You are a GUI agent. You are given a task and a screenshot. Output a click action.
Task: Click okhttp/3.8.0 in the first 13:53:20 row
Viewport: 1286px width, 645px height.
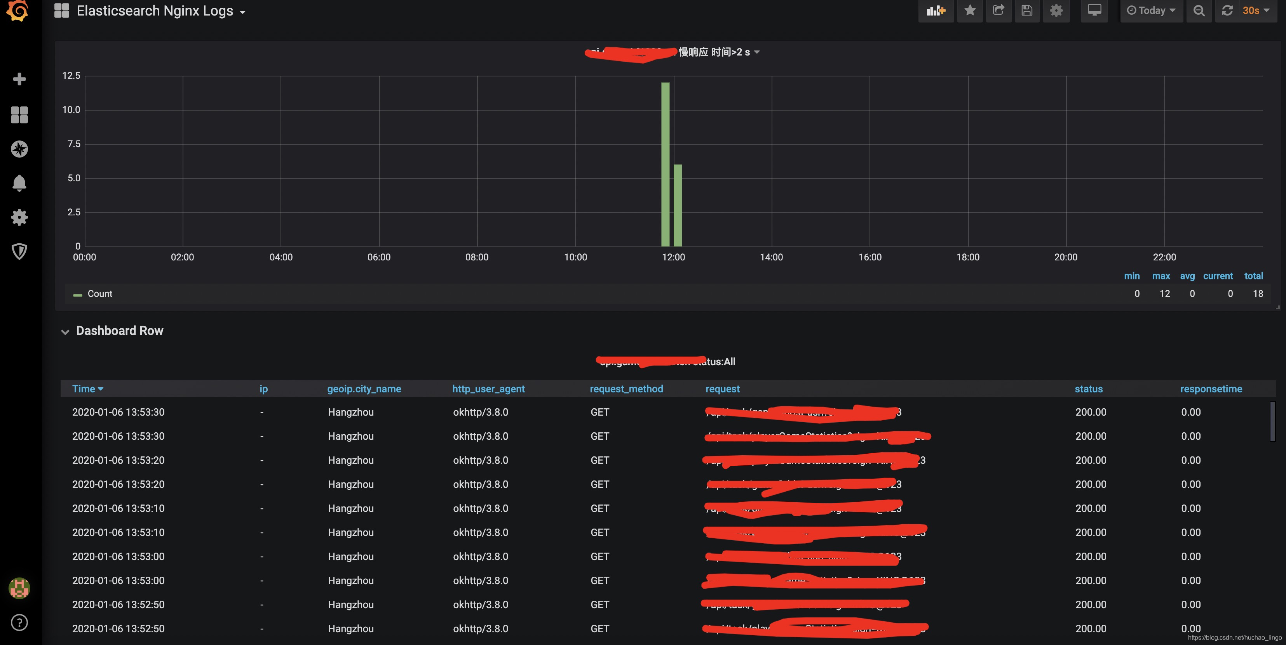click(480, 460)
